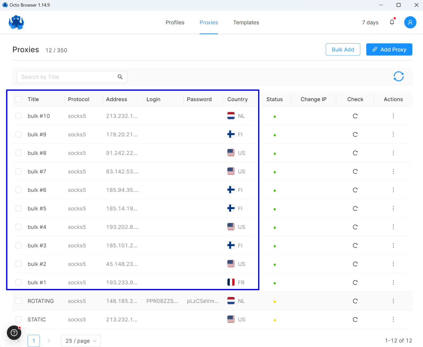Click the search magnifier icon
The image size is (423, 347).
(x=120, y=77)
